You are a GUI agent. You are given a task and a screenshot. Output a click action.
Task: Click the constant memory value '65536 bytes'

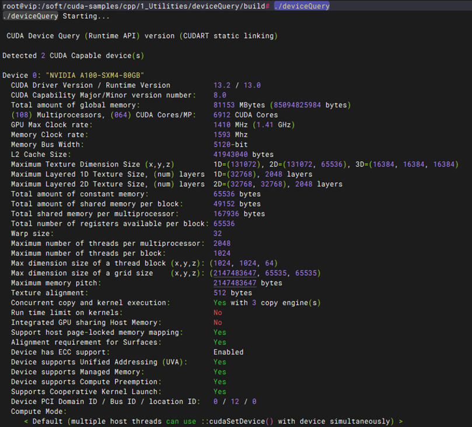coord(237,194)
